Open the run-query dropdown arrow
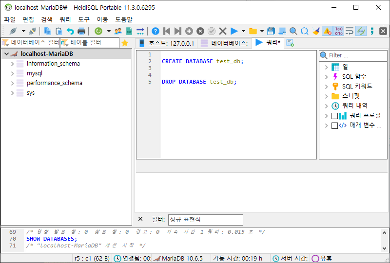This screenshot has height=263, width=390. point(243,31)
